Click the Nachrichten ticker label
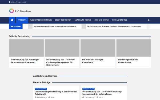160x100 pixels. coord(16,26)
